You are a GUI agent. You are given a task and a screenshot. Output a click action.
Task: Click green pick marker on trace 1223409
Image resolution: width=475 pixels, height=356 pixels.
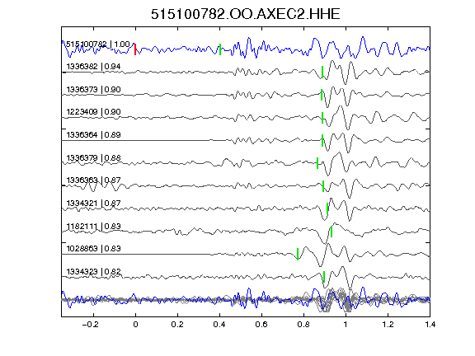322,118
